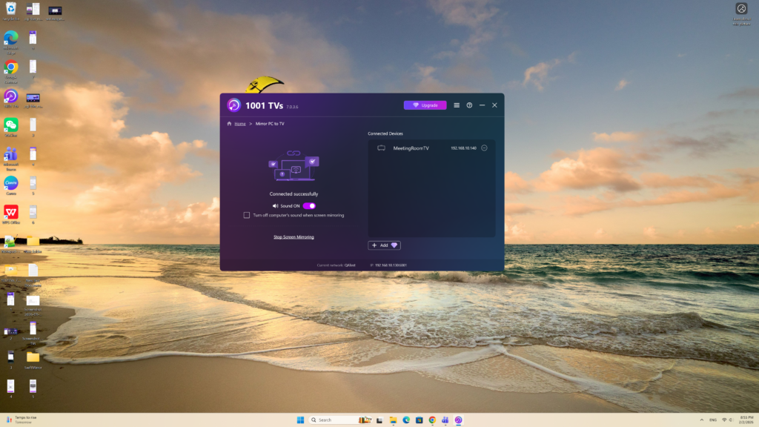Screen dimensions: 759x427
Task: Click the home icon in the breadcrumb
Action: point(229,124)
